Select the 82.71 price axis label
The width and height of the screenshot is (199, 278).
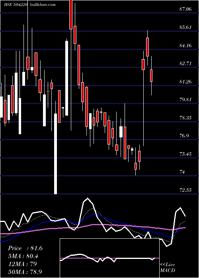185,63
